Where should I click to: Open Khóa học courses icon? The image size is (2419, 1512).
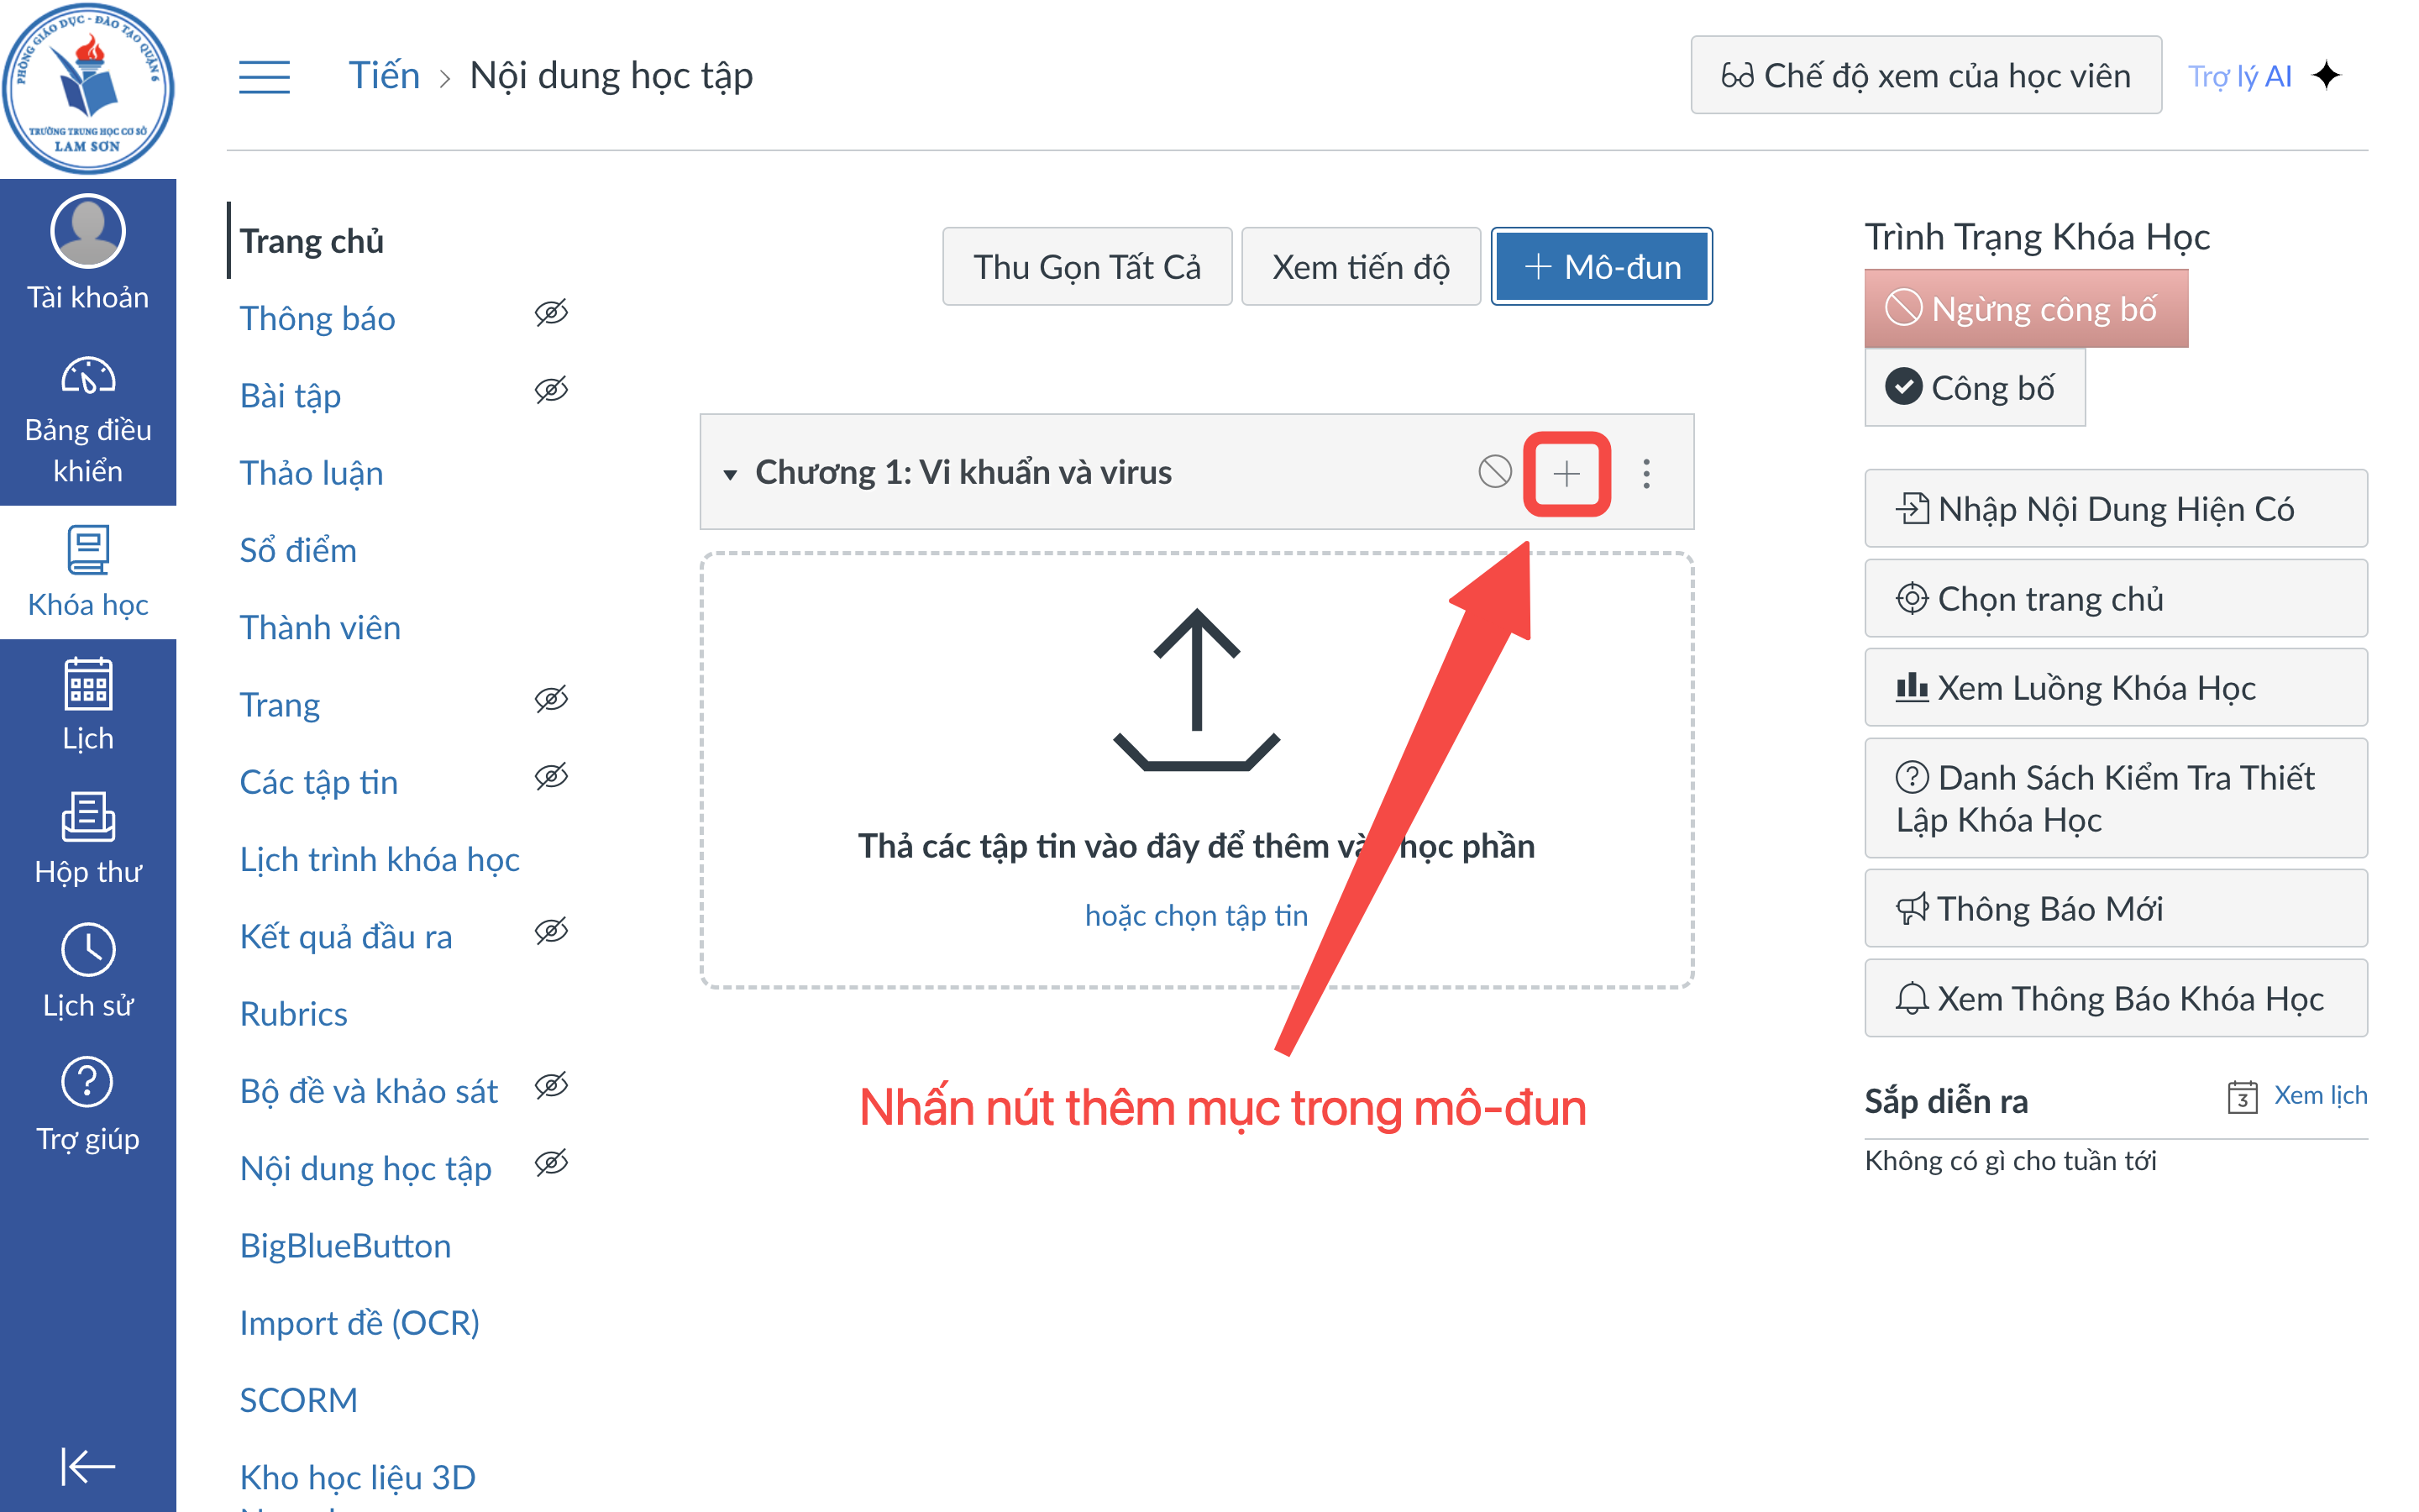88,549
